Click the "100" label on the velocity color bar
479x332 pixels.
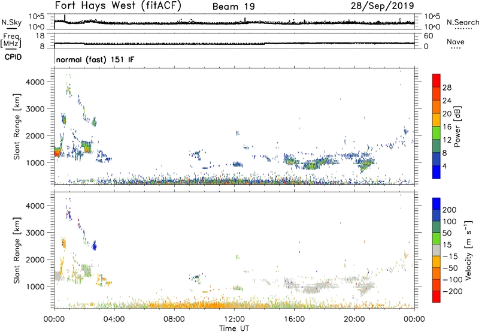(450, 221)
